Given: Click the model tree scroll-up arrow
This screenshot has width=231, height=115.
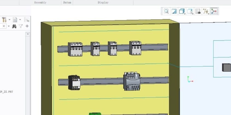Looking at the screenshot, I should (x=28, y=34).
